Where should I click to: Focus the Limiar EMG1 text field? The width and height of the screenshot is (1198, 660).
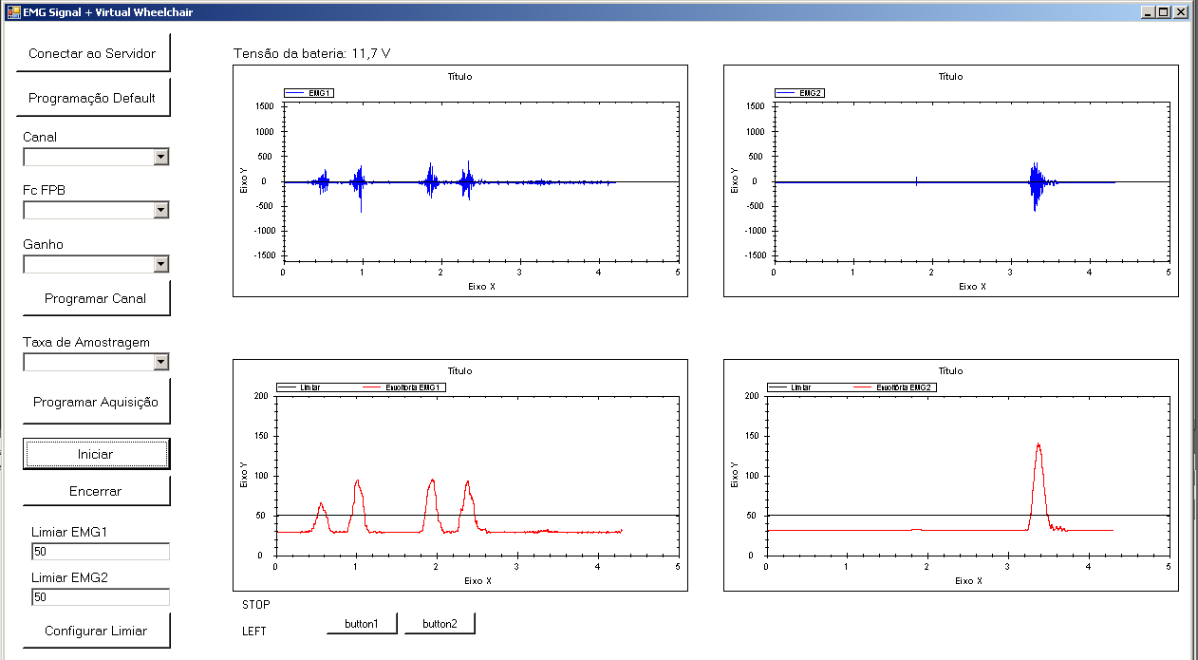point(100,552)
